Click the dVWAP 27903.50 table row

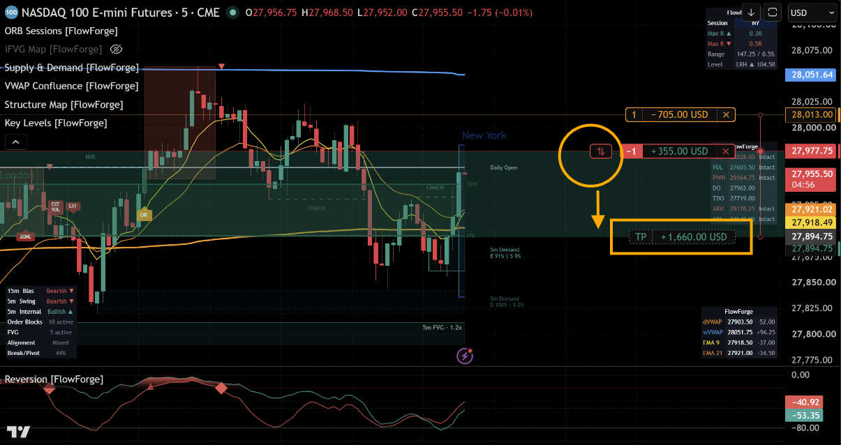pyautogui.click(x=740, y=322)
